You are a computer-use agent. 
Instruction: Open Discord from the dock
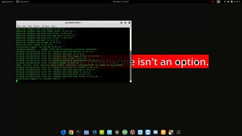point(155,132)
